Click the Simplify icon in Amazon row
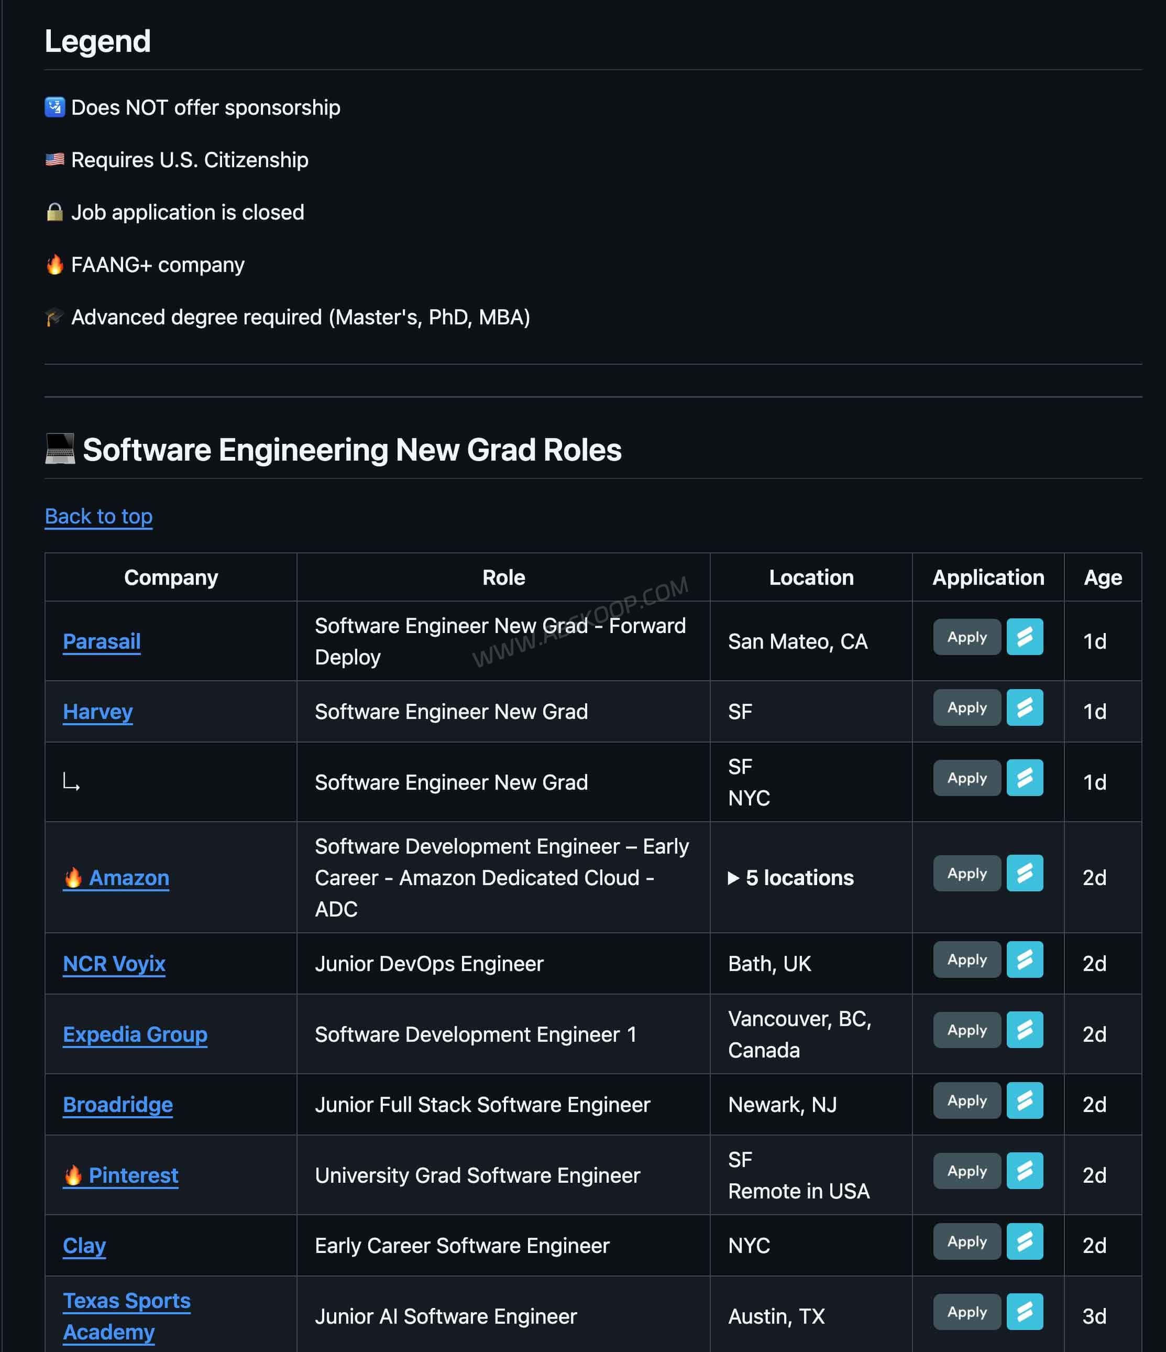This screenshot has height=1352, width=1166. [1025, 873]
